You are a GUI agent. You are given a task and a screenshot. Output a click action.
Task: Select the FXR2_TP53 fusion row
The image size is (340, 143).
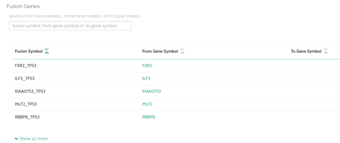[x=25, y=66]
